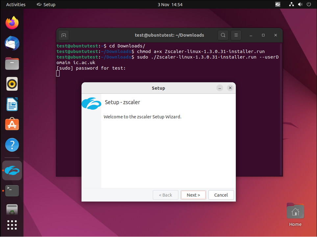The image size is (317, 237).
Task: Search in the terminal window
Action: tap(223, 35)
